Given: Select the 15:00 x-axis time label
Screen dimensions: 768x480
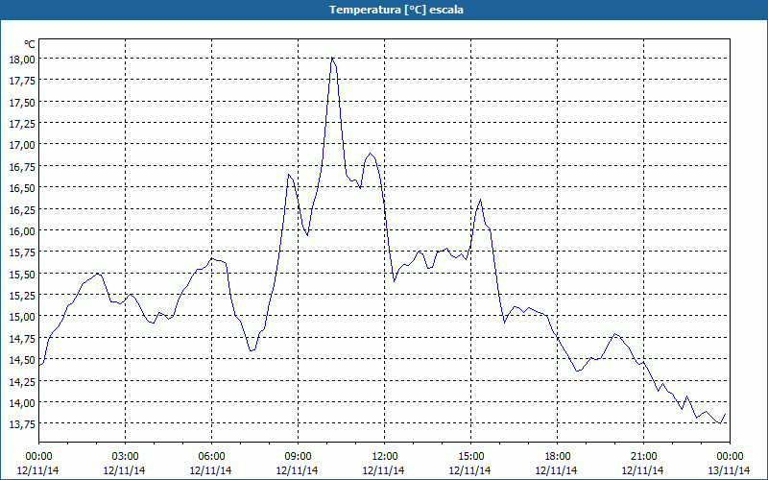Looking at the screenshot, I should point(470,457).
